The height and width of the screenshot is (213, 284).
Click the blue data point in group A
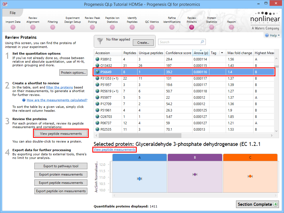tap(139, 179)
